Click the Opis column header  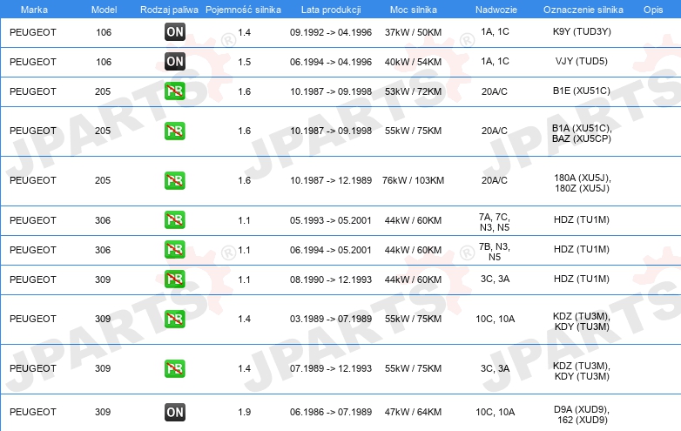[653, 10]
